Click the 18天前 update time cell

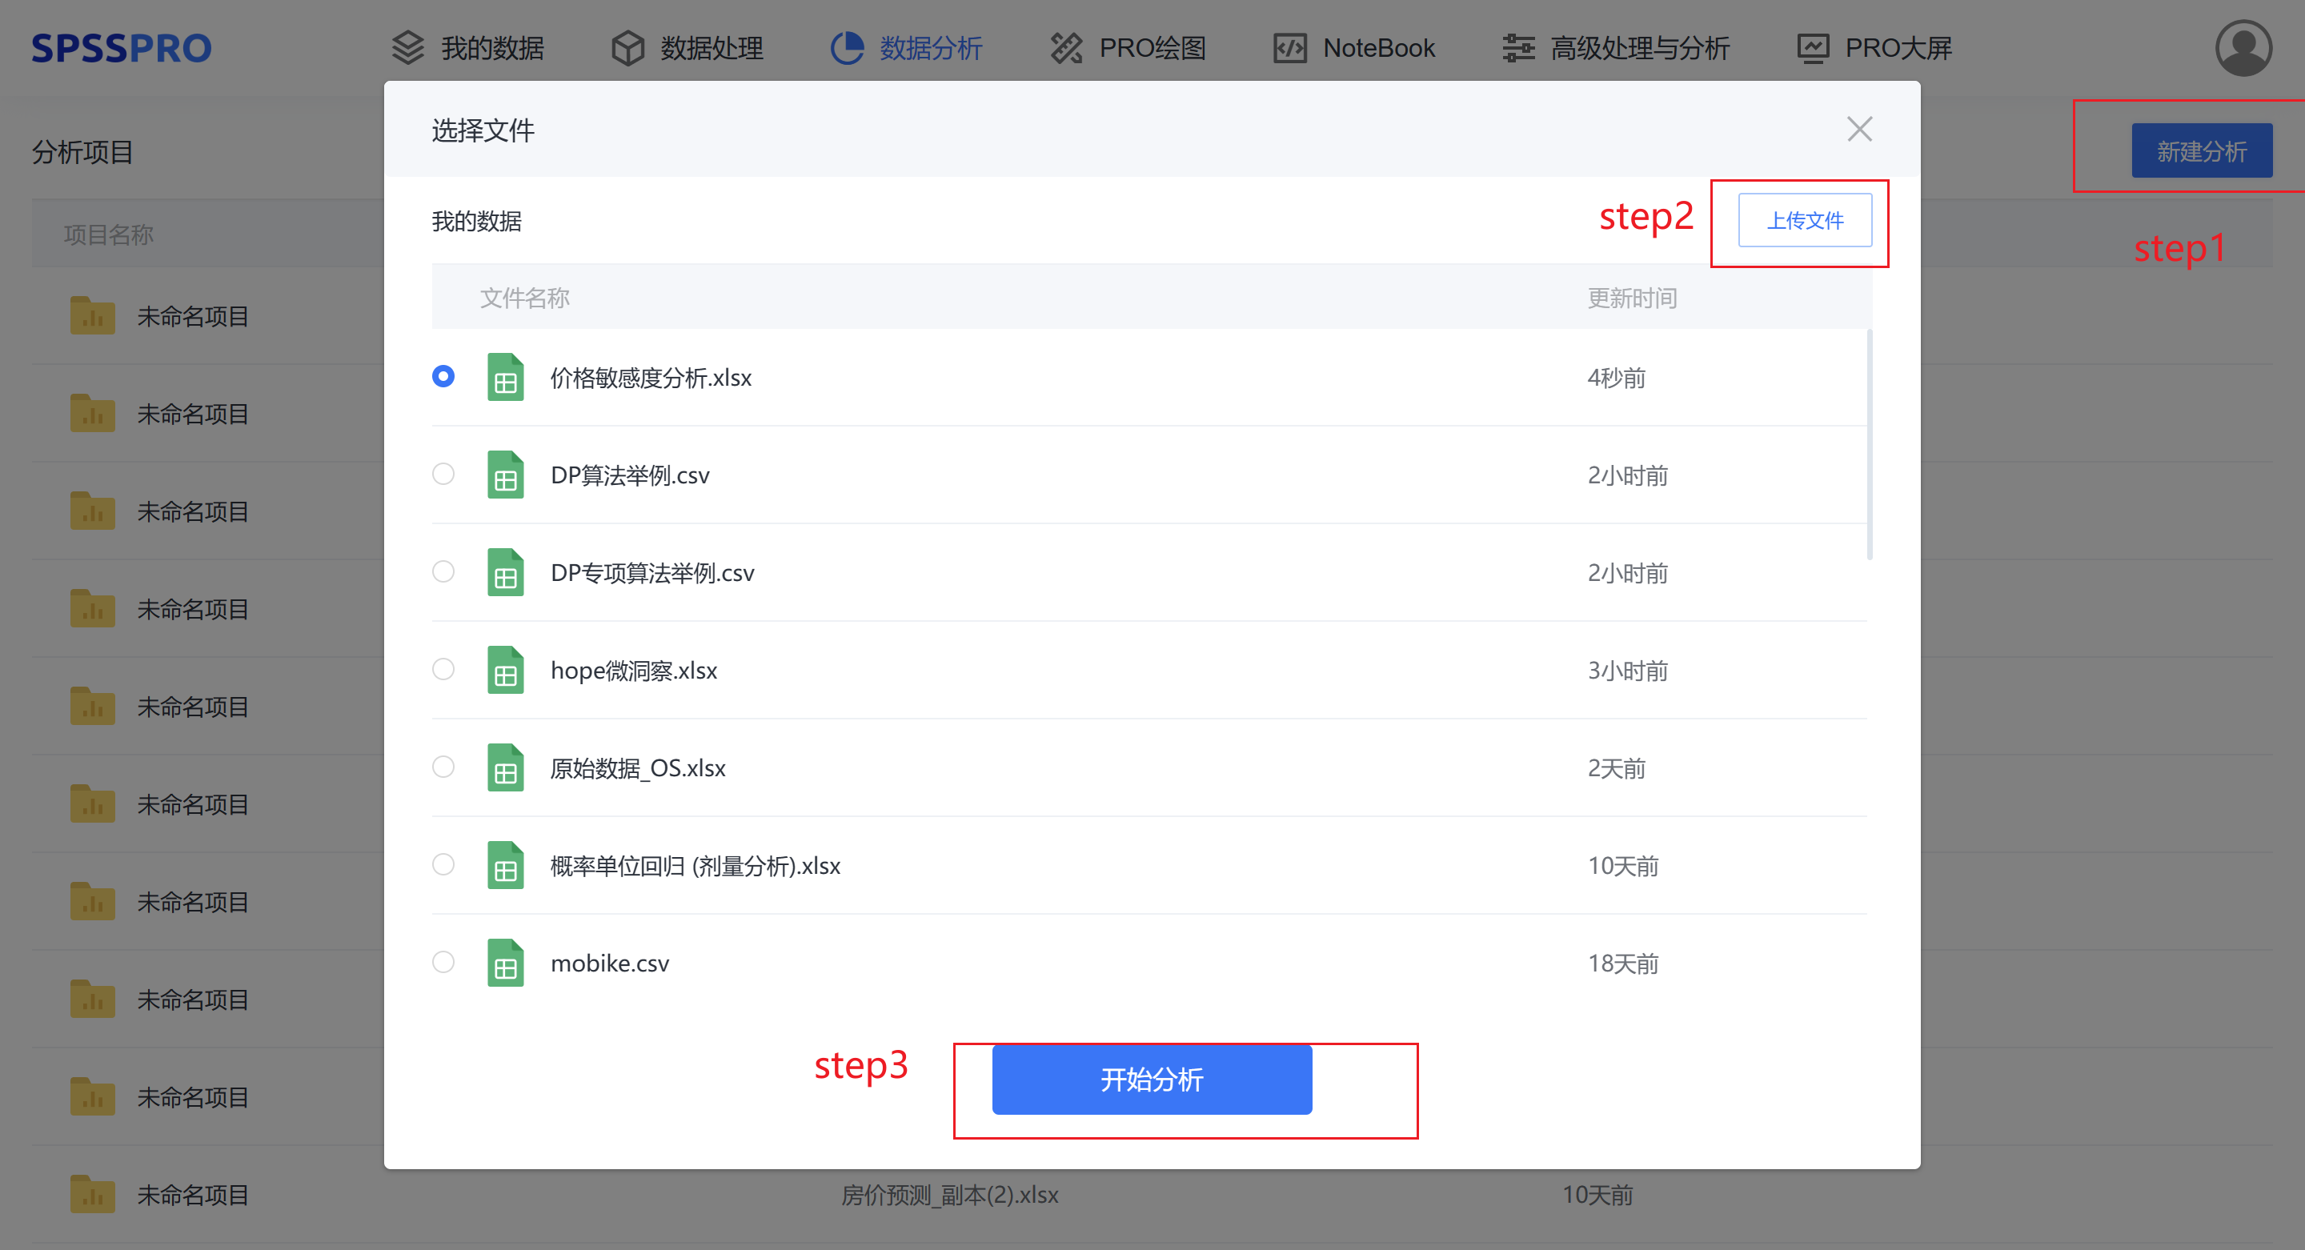click(x=1623, y=963)
